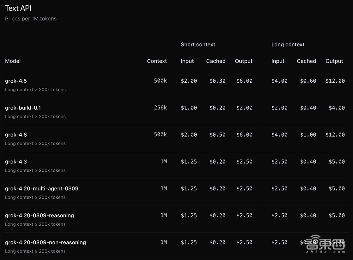Select the "Prices per 1M tokens" subtitle
This screenshot has width=353, height=260.
(x=31, y=18)
